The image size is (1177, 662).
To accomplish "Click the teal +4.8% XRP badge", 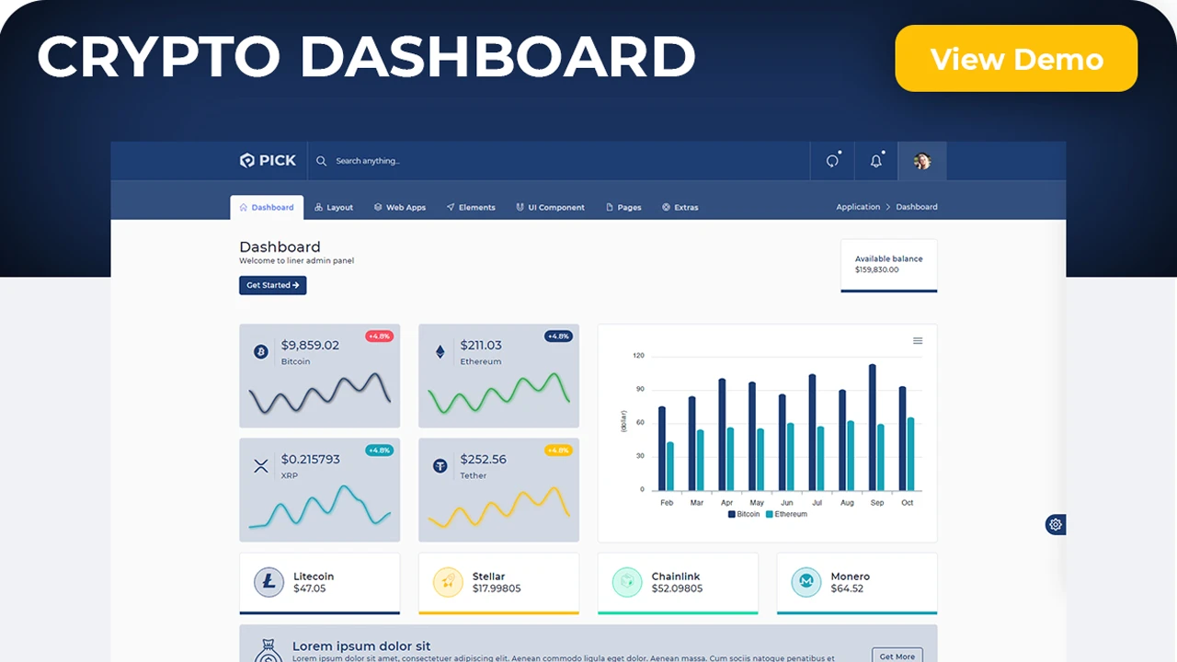I will coord(379,451).
